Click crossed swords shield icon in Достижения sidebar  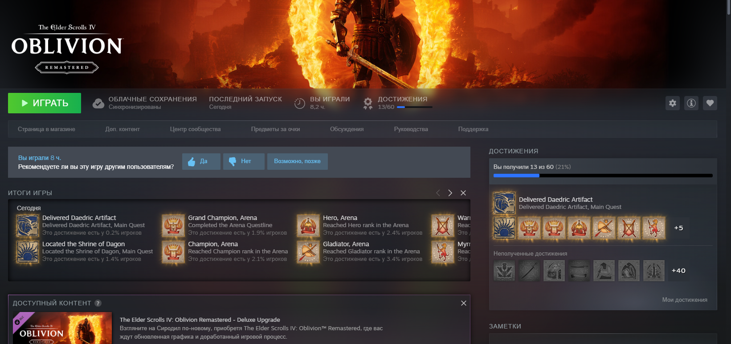[629, 228]
